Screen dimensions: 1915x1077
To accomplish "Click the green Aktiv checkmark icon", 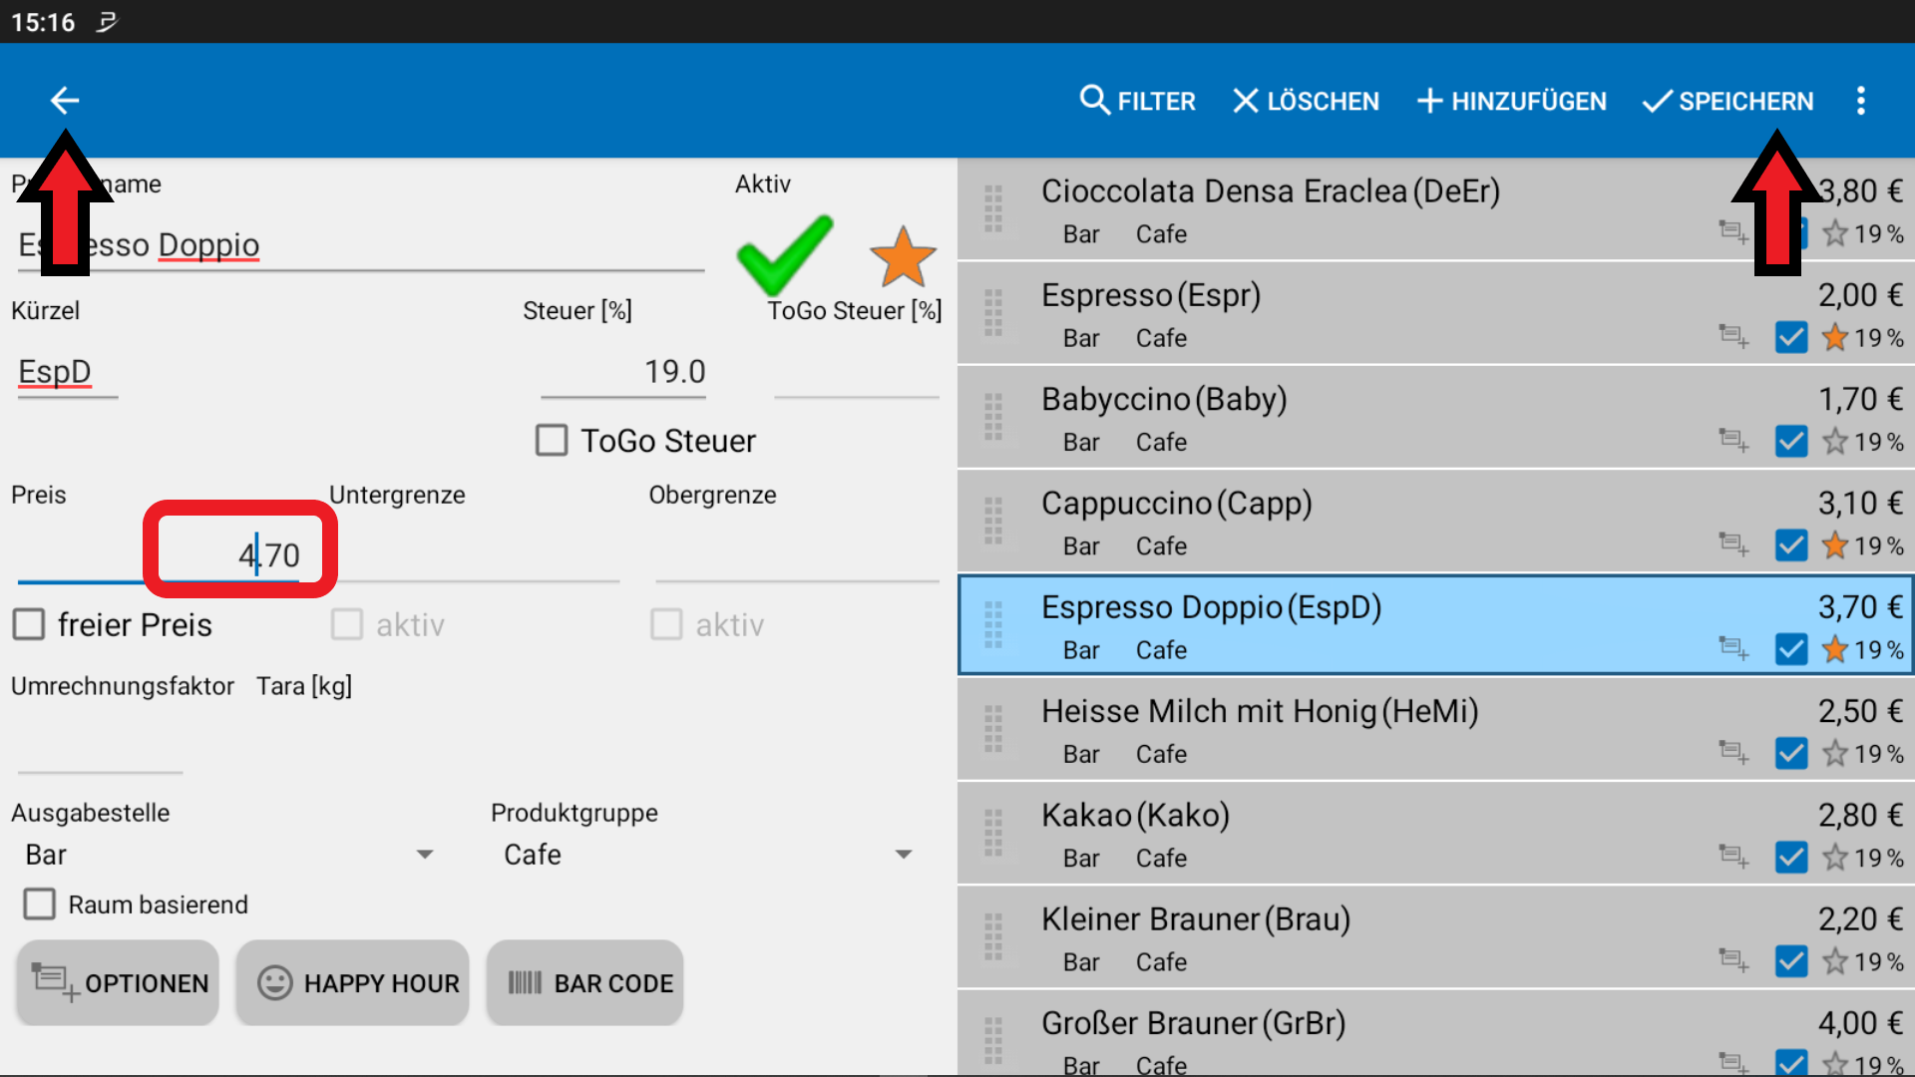I will [x=784, y=253].
